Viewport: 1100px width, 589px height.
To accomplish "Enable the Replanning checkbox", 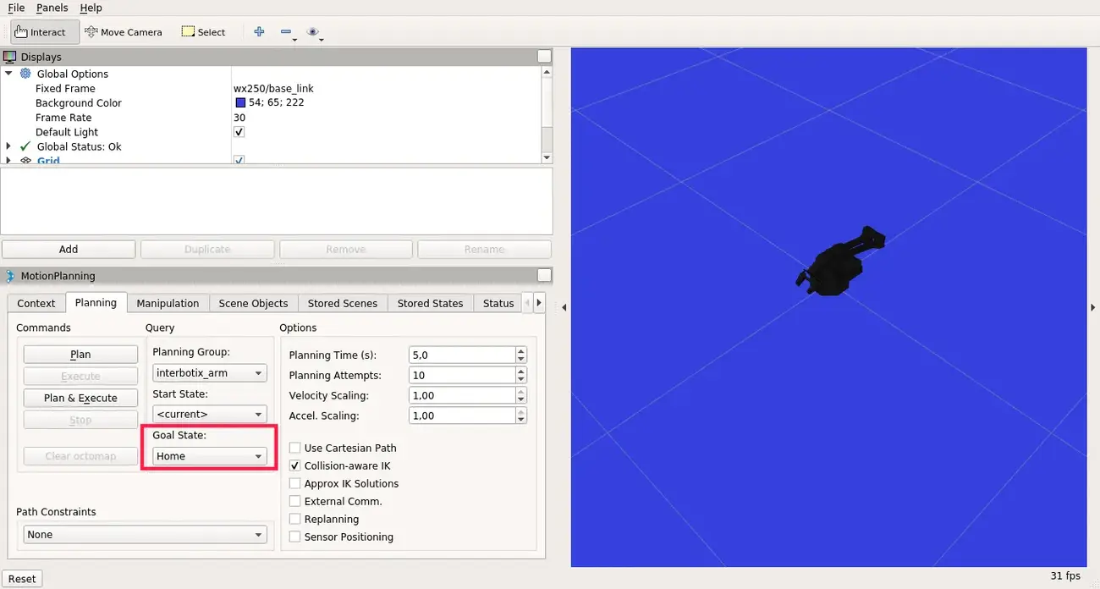I will [295, 519].
